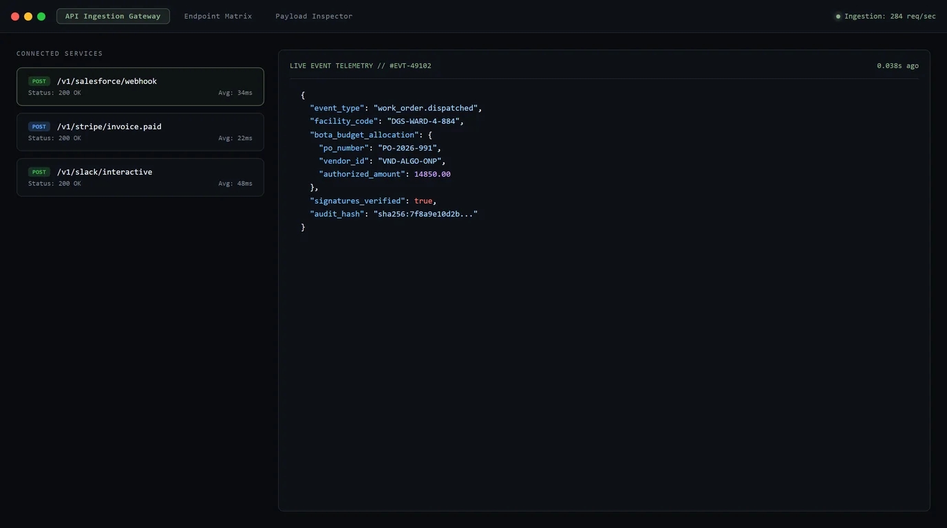Click the POST badge on the salesforce webhook
Viewport: 947px width, 528px height.
pyautogui.click(x=39, y=81)
